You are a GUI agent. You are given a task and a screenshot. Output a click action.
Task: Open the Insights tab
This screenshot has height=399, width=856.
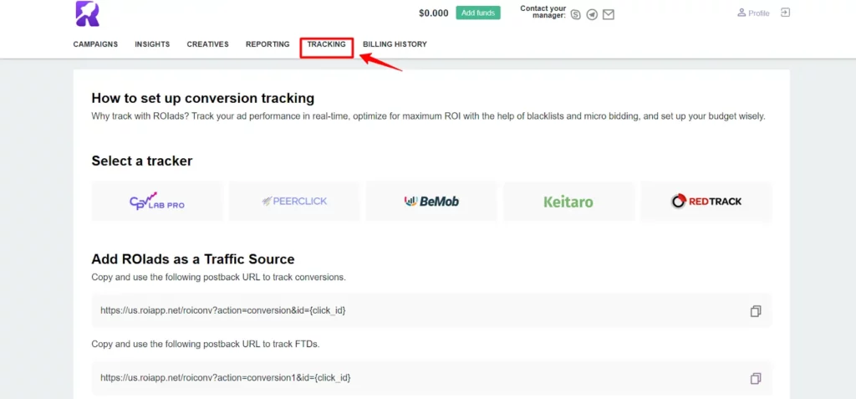[x=152, y=44]
